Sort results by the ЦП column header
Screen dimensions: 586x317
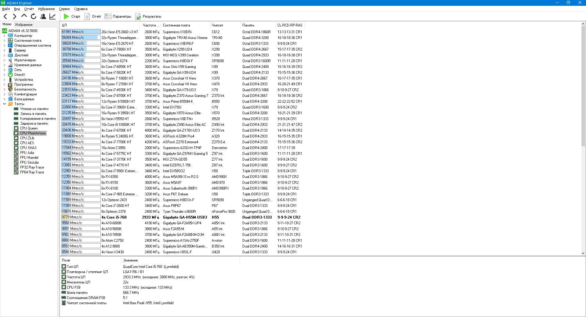coord(100,25)
